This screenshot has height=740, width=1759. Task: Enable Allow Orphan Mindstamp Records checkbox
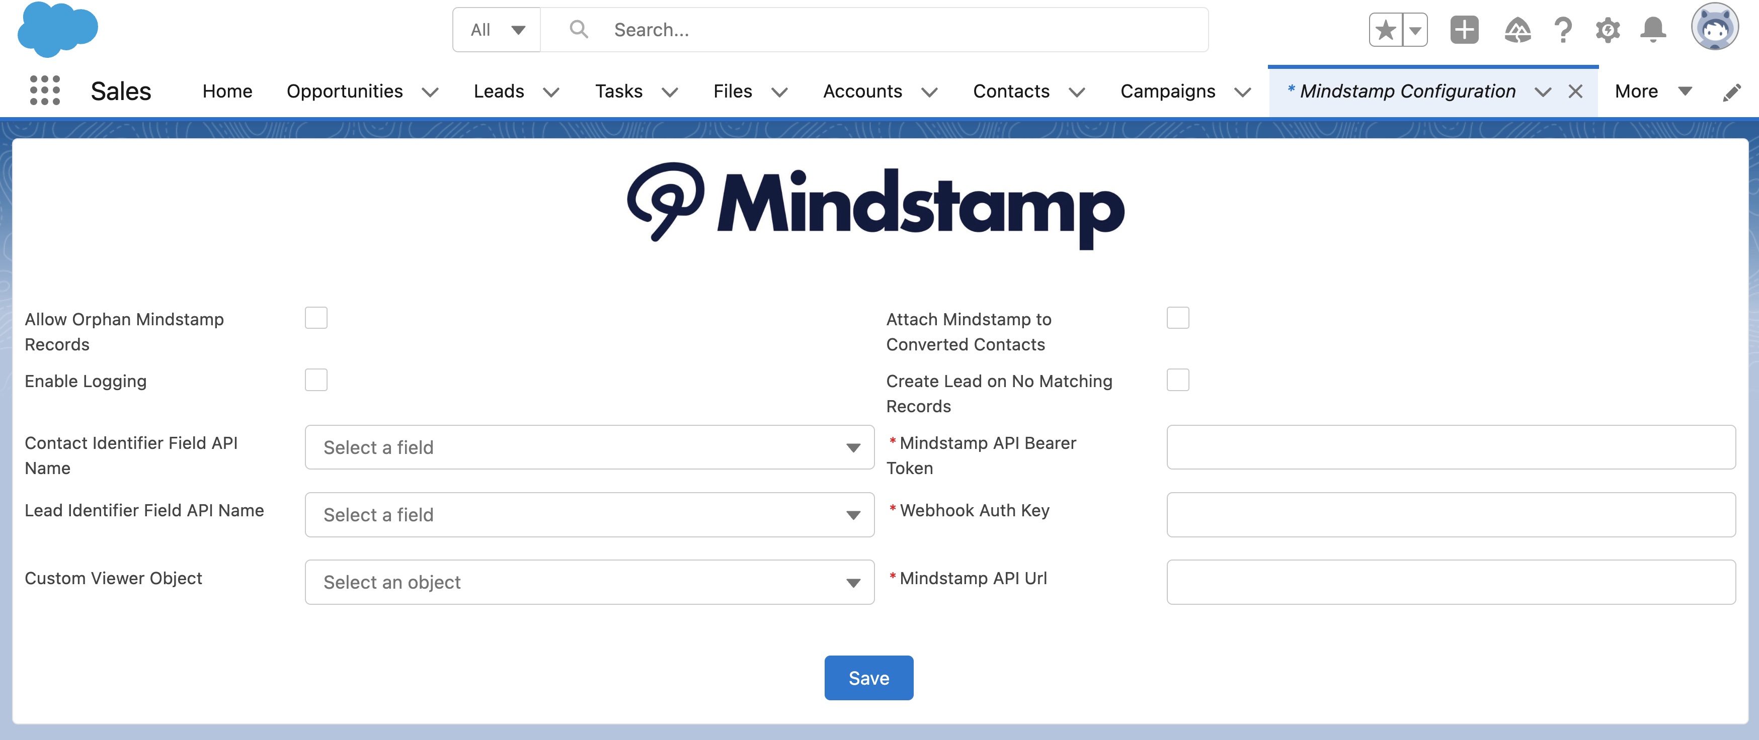316,318
